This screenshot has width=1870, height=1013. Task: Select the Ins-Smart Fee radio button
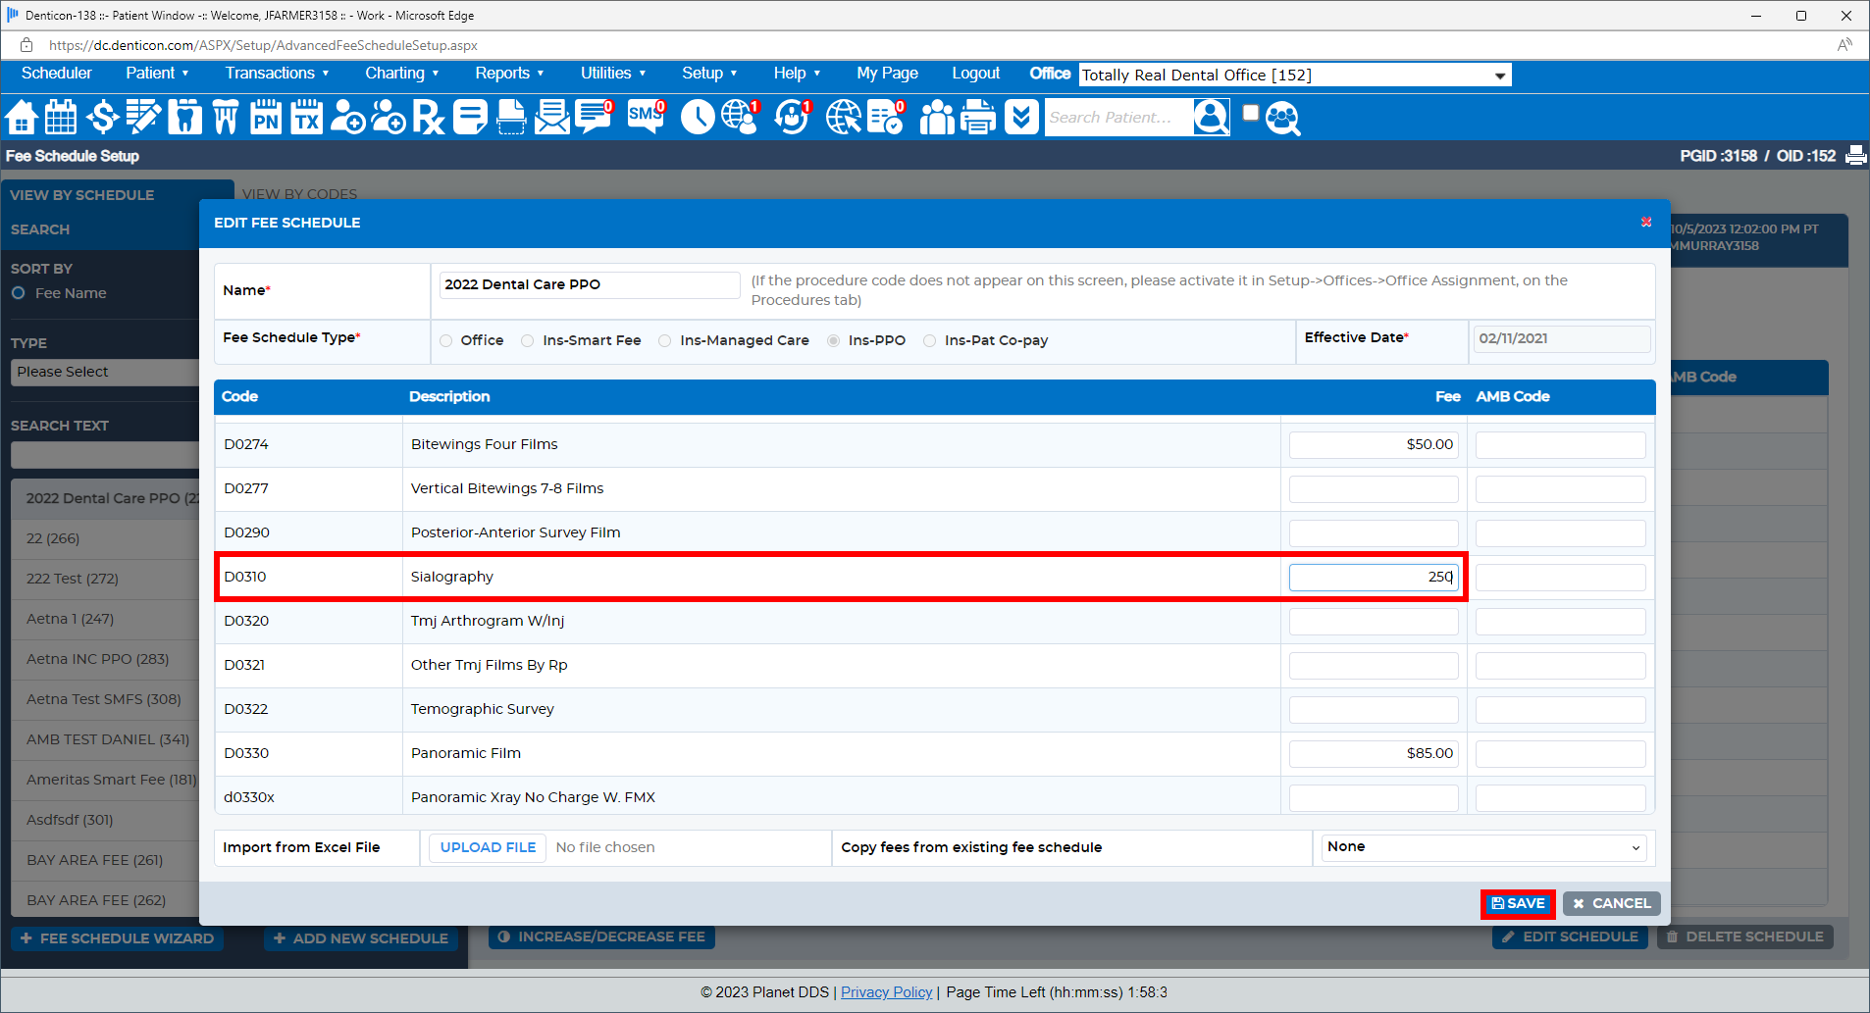pyautogui.click(x=527, y=340)
